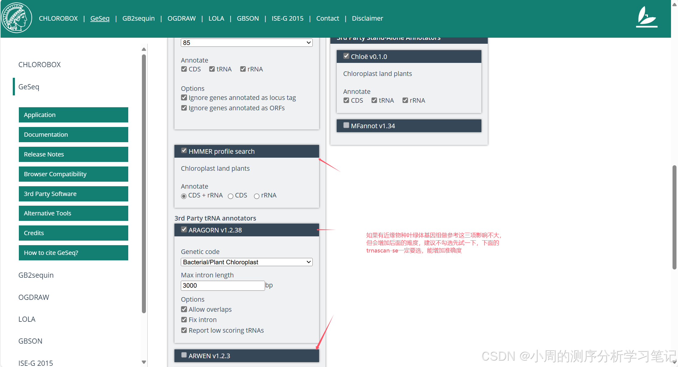Screen dimensions: 678x367
Task: Click the green plant logo icon
Action: pyautogui.click(x=646, y=18)
